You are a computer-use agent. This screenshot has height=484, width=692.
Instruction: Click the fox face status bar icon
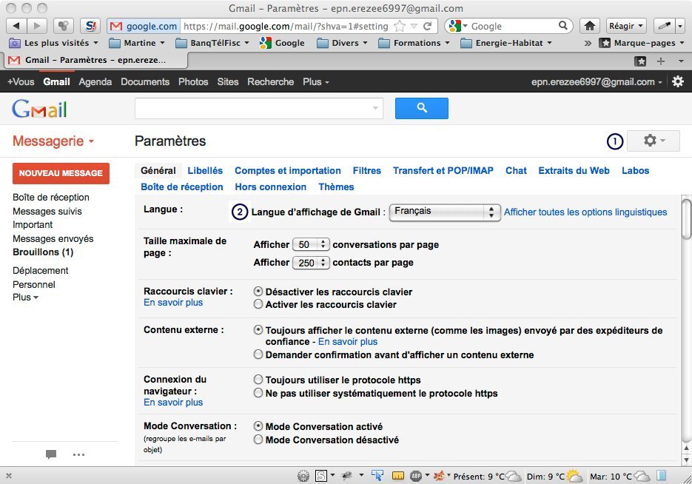[439, 475]
